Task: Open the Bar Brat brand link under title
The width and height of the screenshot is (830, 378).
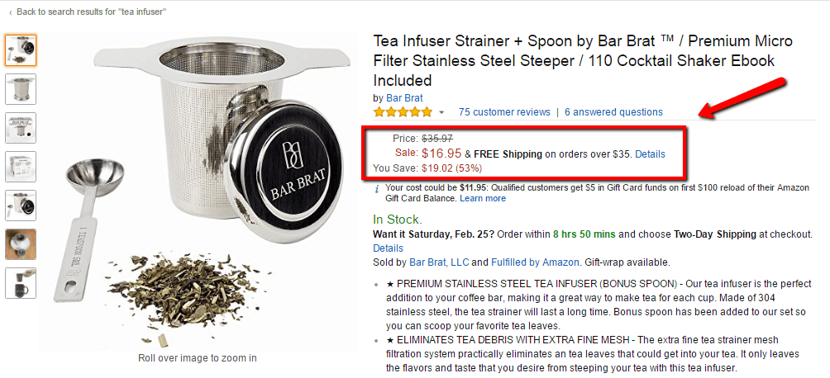Action: pos(404,98)
